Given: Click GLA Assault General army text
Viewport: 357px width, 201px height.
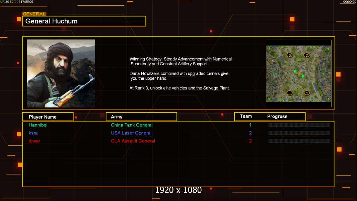Looking at the screenshot, I should pyautogui.click(x=133, y=141).
